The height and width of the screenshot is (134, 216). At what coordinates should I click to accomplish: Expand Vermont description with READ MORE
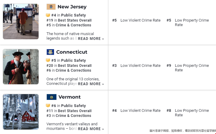91,129
